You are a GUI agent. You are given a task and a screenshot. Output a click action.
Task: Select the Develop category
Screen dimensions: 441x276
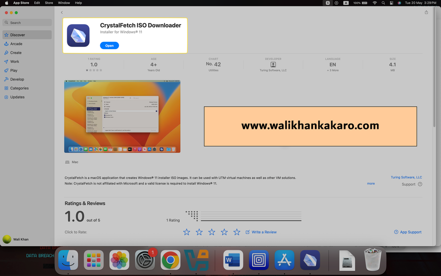(x=27, y=79)
